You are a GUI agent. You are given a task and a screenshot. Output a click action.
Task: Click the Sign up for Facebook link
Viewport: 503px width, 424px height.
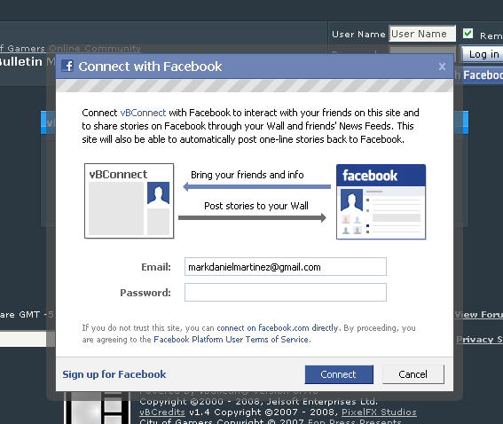[114, 374]
